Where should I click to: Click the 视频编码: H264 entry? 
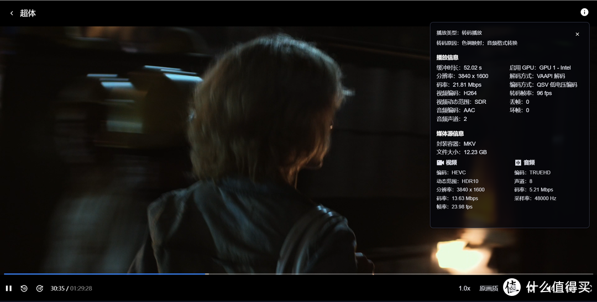coord(457,93)
